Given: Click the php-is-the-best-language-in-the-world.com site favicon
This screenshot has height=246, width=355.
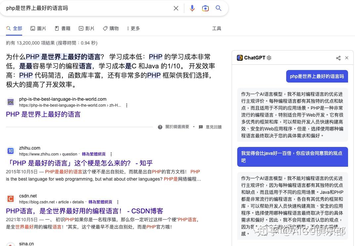Looking at the screenshot, I should pyautogui.click(x=11, y=102).
